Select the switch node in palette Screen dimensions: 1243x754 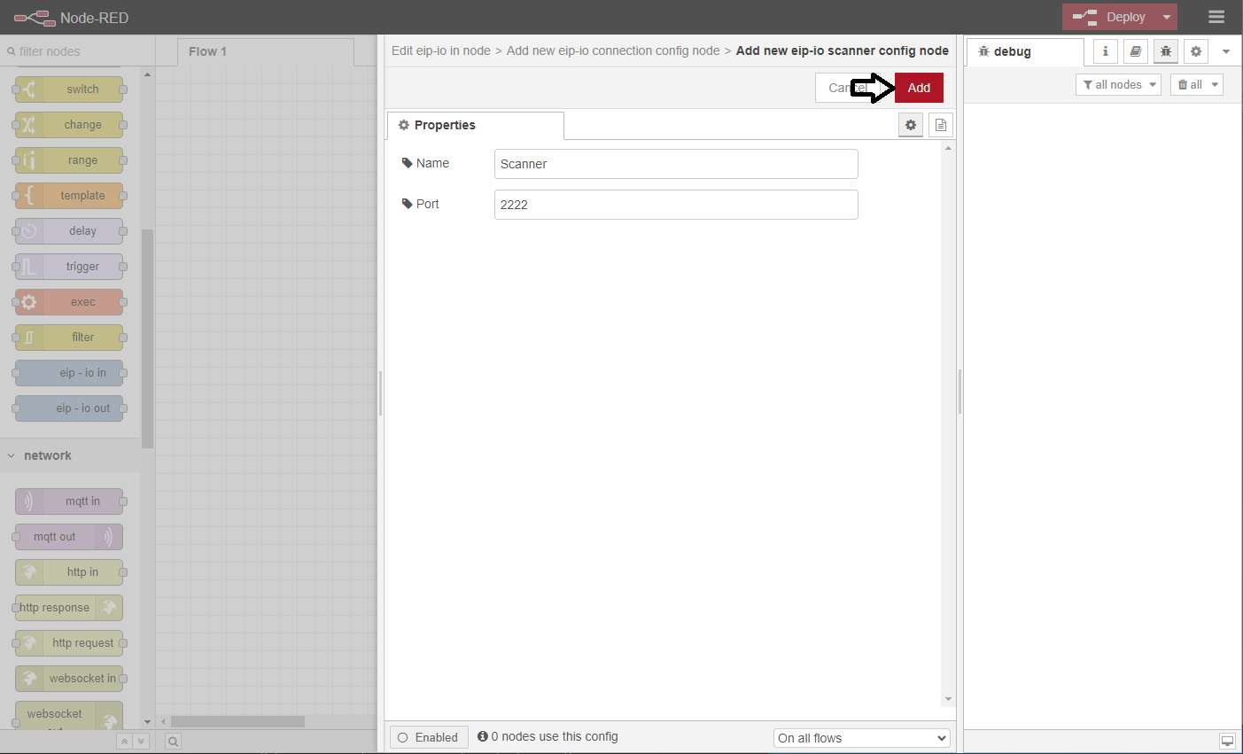69,89
